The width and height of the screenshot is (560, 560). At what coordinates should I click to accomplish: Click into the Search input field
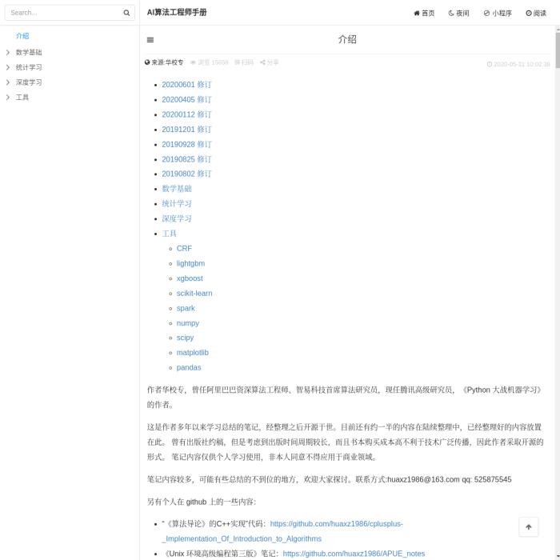click(64, 13)
